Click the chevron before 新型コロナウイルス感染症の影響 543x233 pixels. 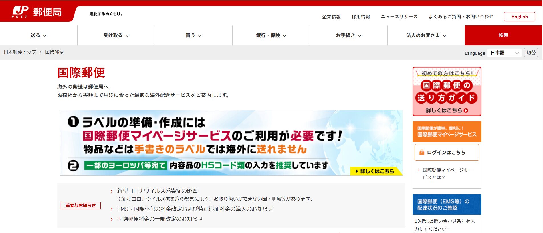pos(112,191)
